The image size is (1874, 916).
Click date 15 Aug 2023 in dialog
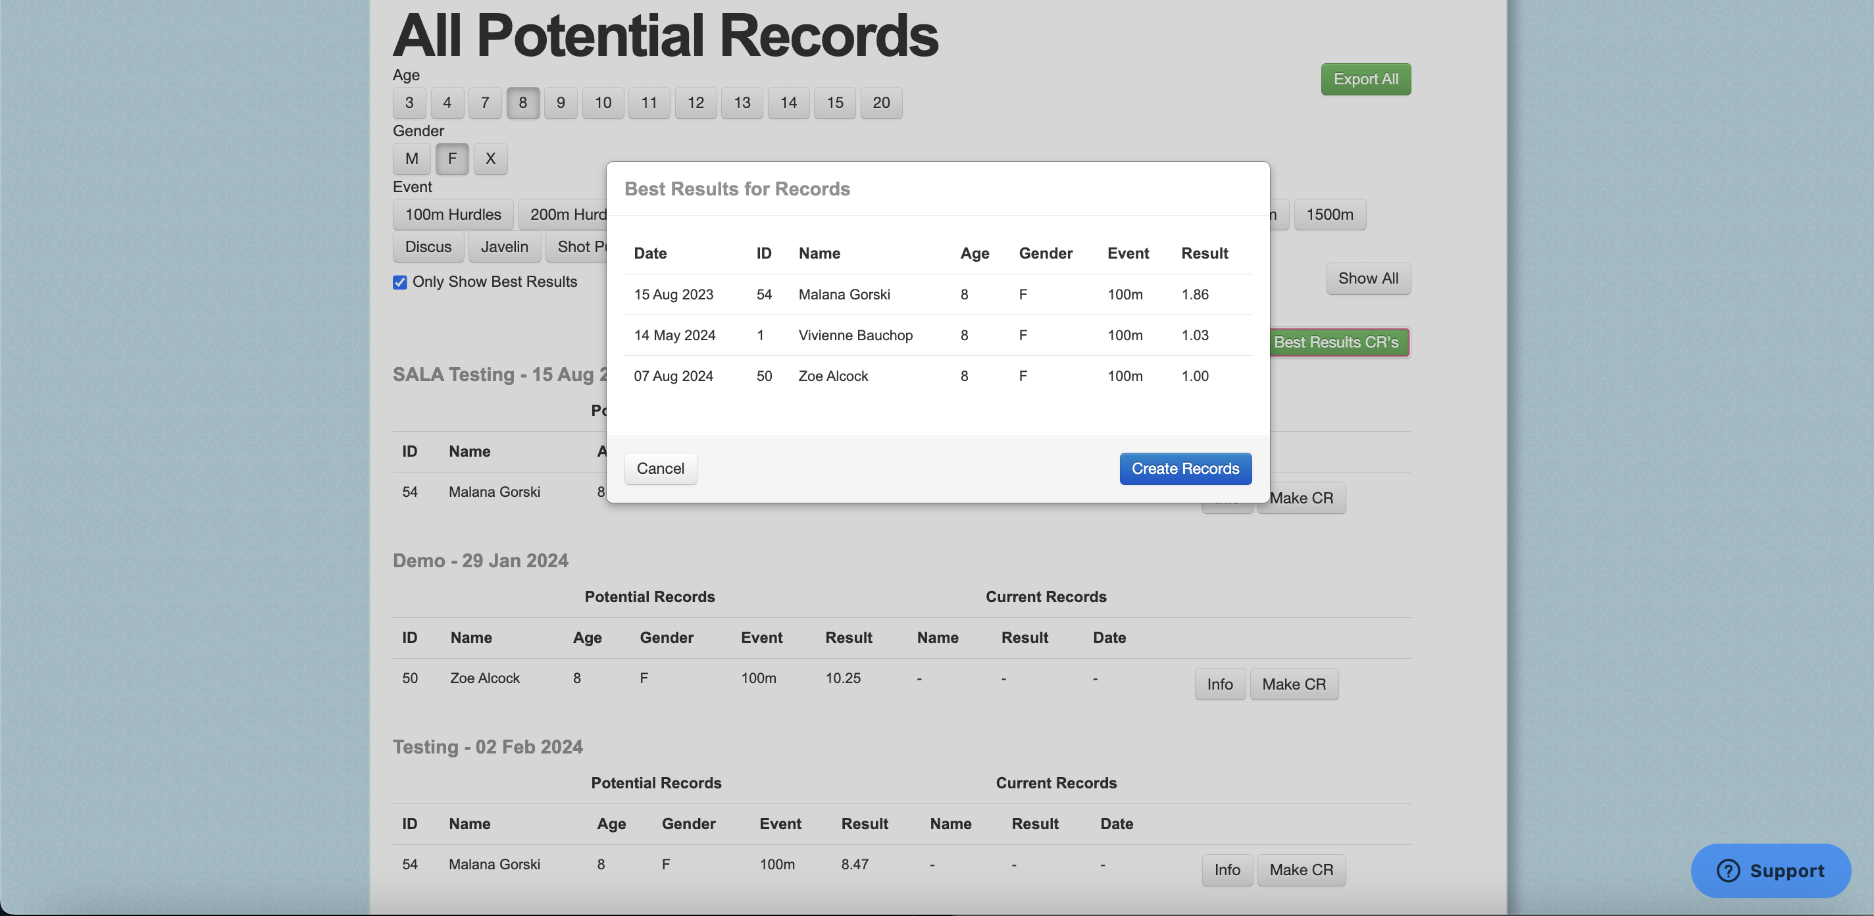pos(673,295)
